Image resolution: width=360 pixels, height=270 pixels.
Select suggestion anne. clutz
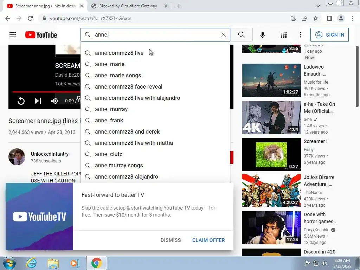pyautogui.click(x=155, y=154)
